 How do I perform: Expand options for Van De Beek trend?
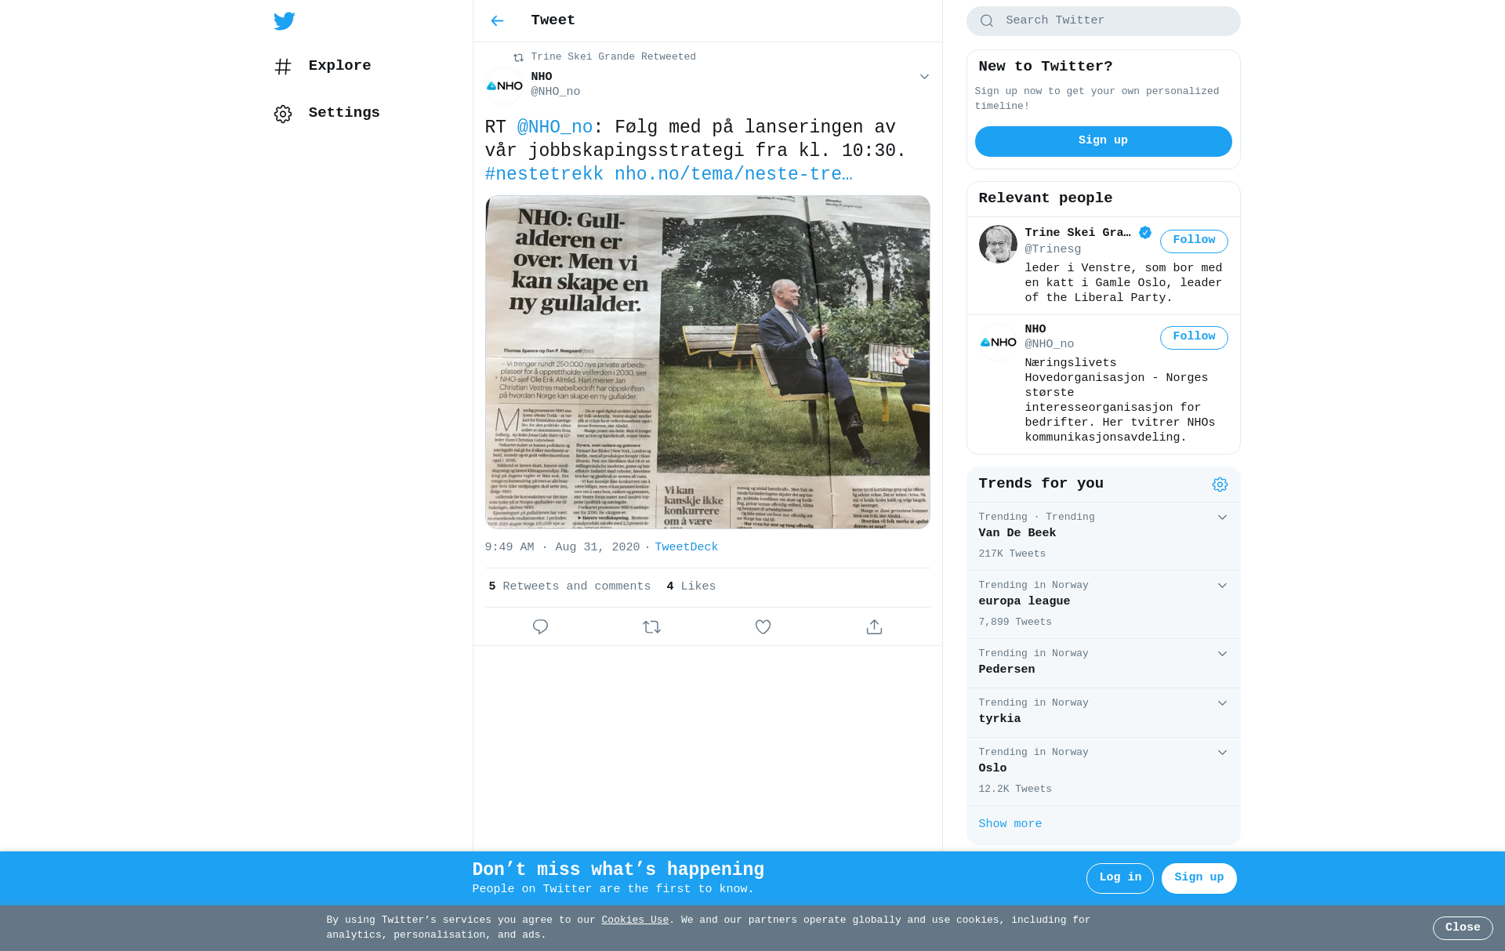(1222, 517)
